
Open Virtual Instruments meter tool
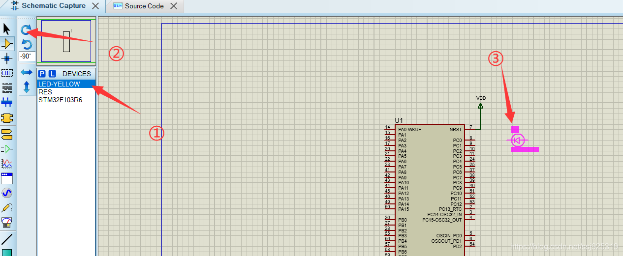pyautogui.click(x=7, y=223)
